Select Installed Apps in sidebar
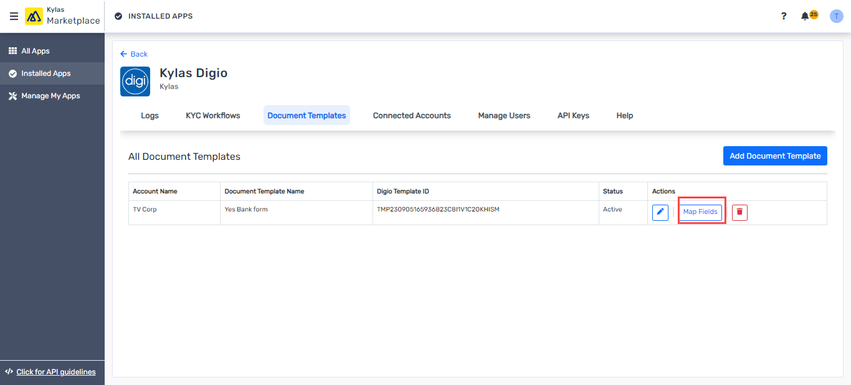 (x=45, y=73)
